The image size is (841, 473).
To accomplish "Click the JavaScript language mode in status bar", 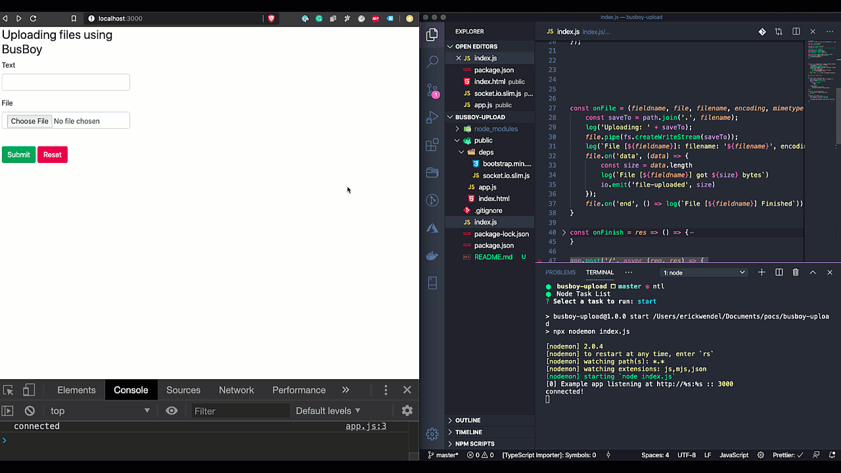I will click(x=734, y=455).
